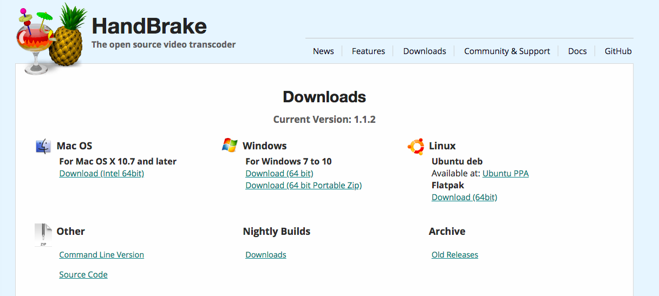
Task: Get the 64 bit Portable Zip
Action: (303, 186)
